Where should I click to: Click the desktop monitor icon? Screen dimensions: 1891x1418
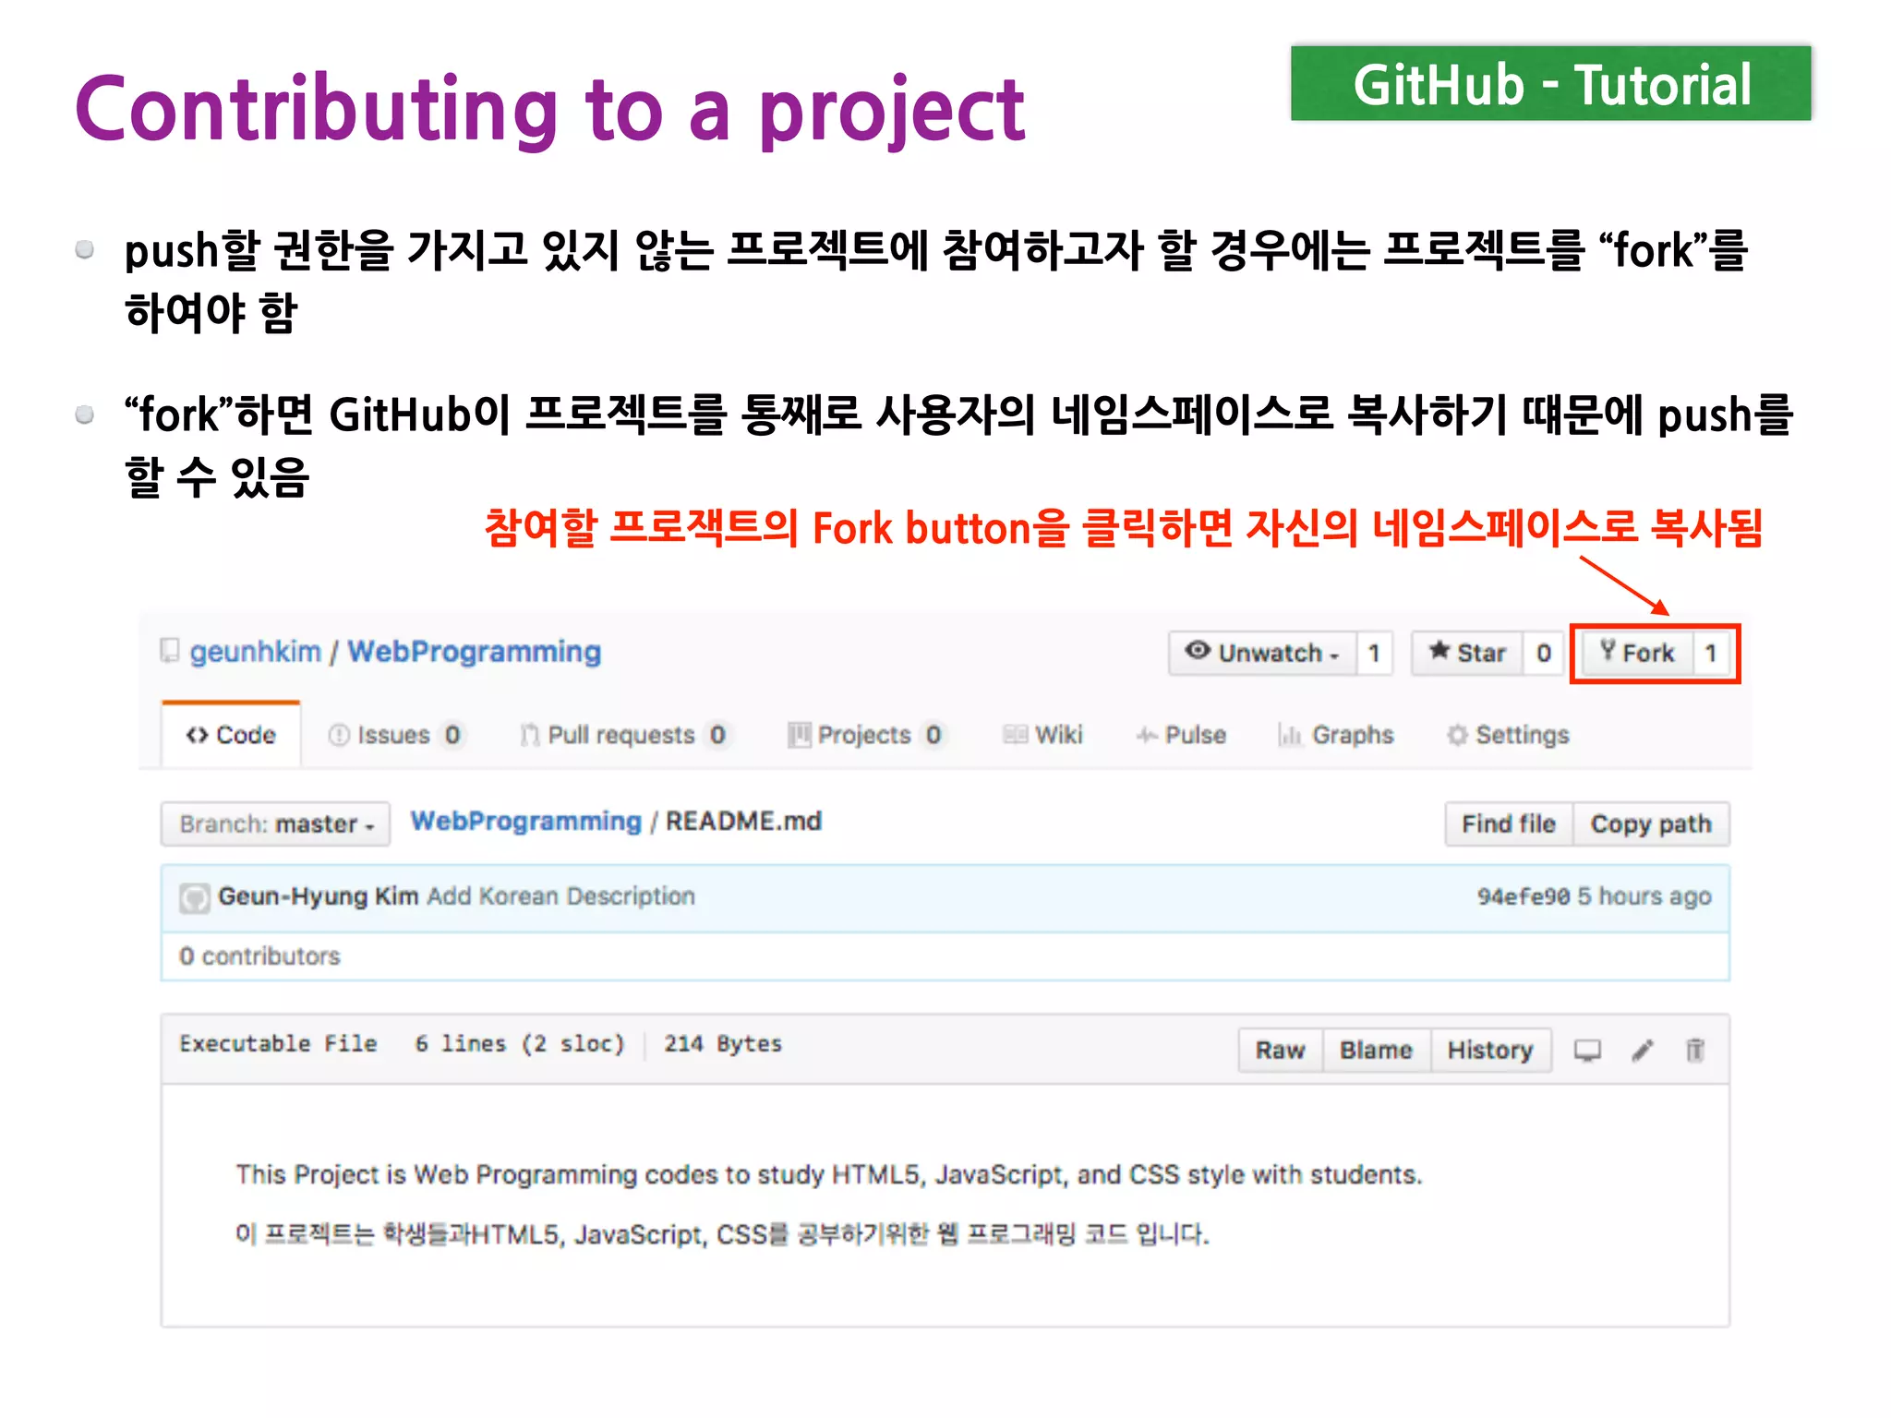pos(1587,1051)
